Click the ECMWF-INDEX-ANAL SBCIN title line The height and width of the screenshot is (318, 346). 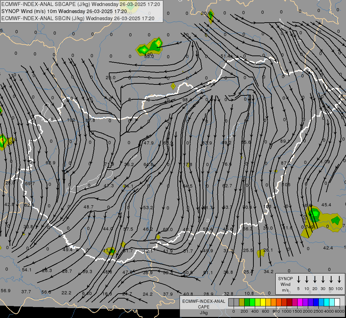click(78, 18)
